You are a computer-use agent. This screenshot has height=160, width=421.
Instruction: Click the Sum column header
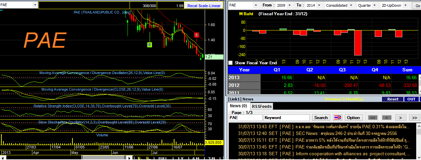[407, 70]
